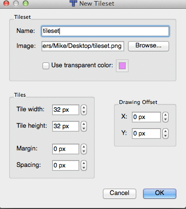This screenshot has width=186, height=209.
Task: Click the green zoom window button
Action: [x=26, y=3]
